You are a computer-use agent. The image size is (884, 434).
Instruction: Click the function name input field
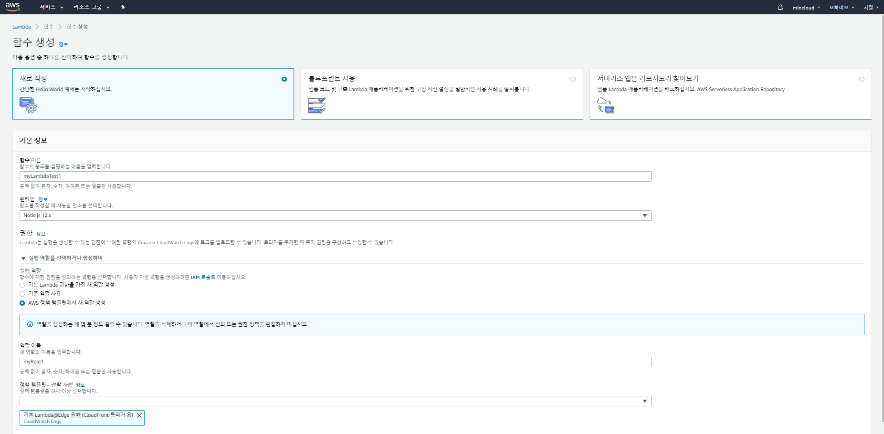pyautogui.click(x=335, y=176)
